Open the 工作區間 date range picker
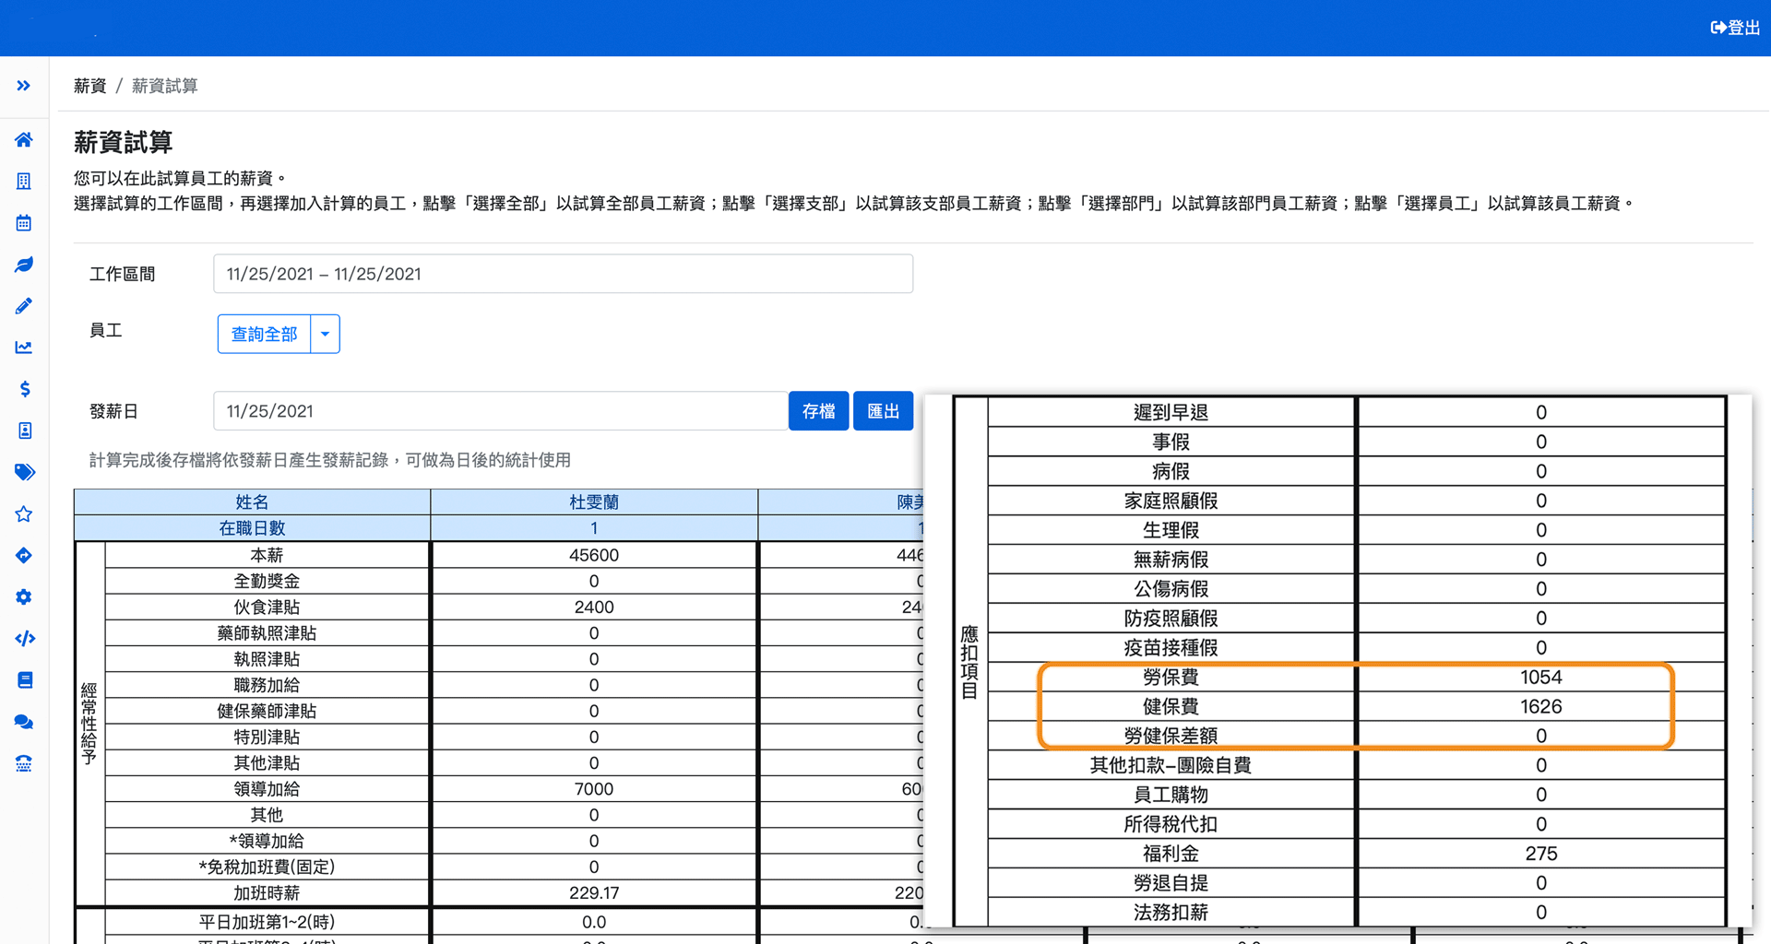Screen dimensions: 1771x944 coord(563,273)
